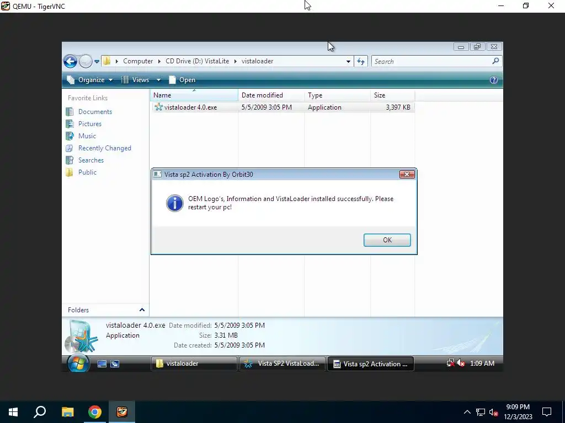Click the blue information icon in dialog
565x423 pixels.
click(175, 203)
